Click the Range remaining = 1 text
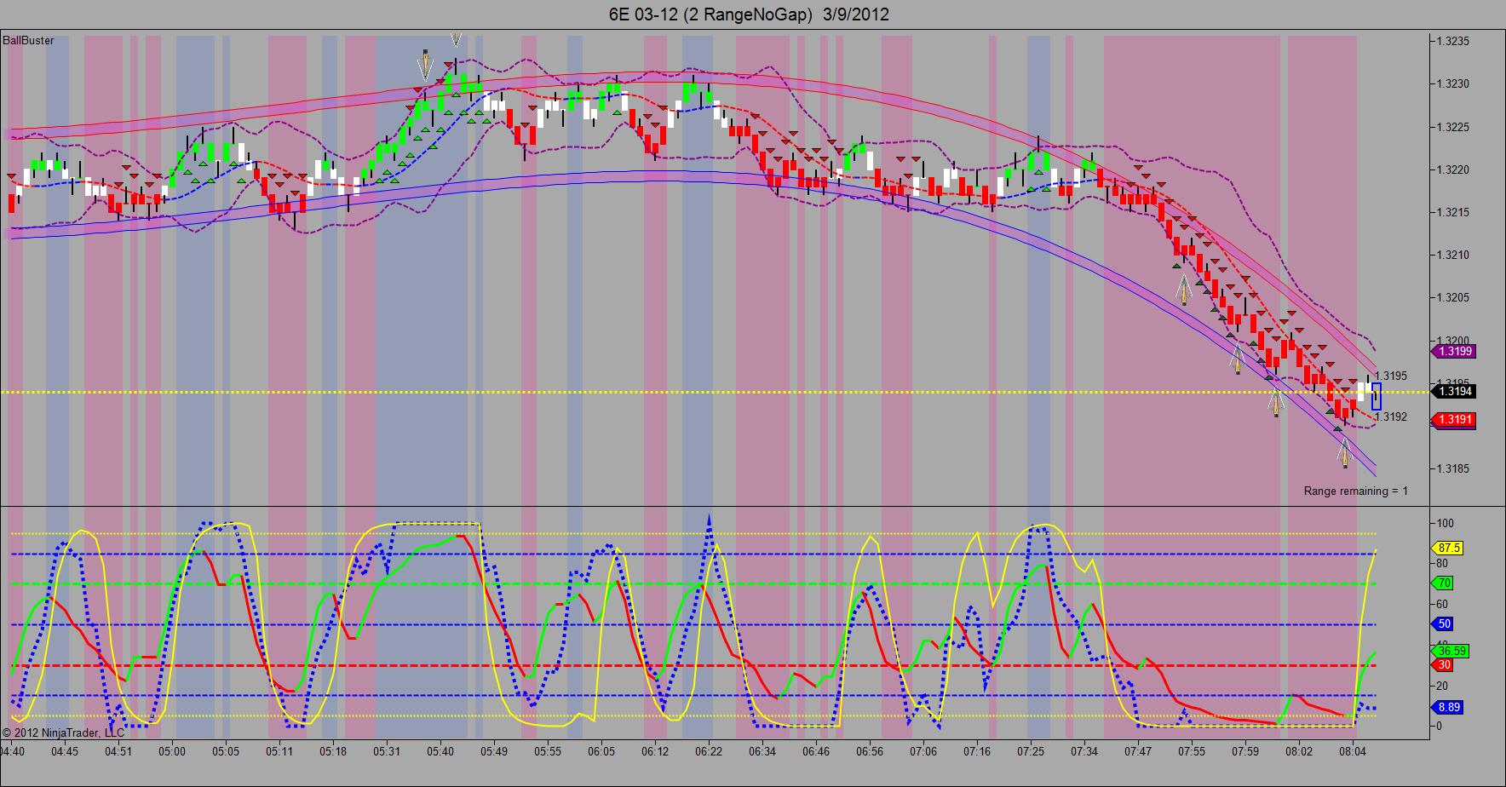 tap(1356, 491)
